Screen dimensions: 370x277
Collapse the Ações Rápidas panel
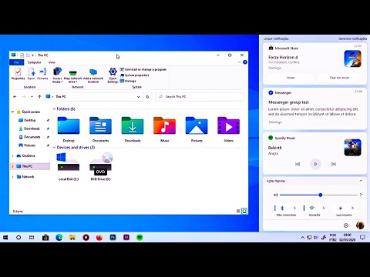click(361, 181)
